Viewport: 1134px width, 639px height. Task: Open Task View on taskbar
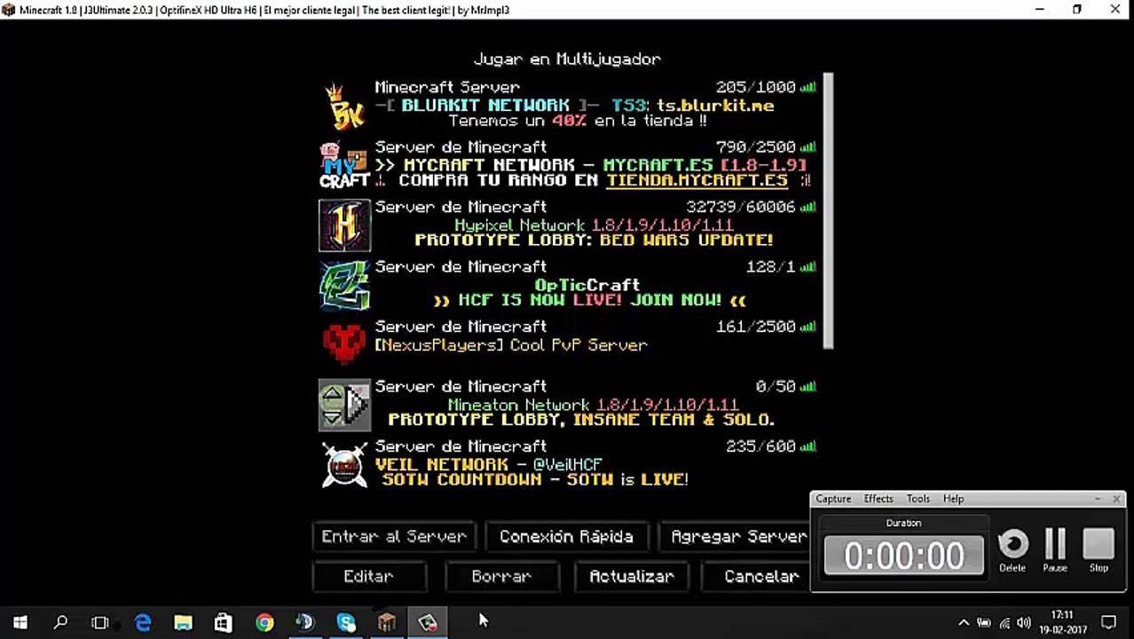point(100,622)
